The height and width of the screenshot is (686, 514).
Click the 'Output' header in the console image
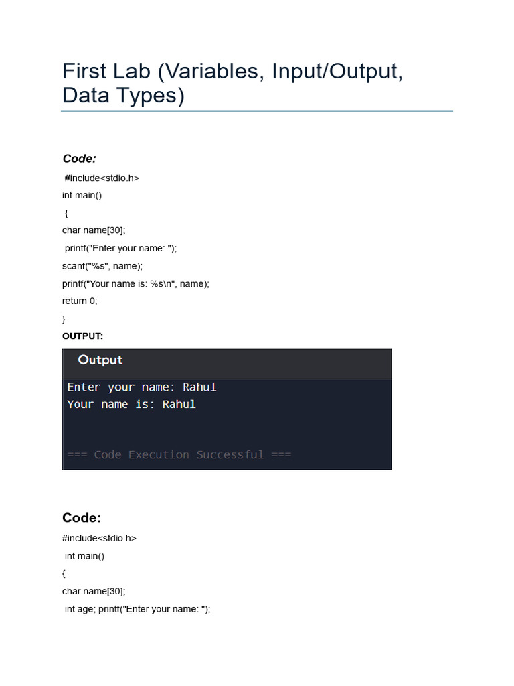(100, 360)
